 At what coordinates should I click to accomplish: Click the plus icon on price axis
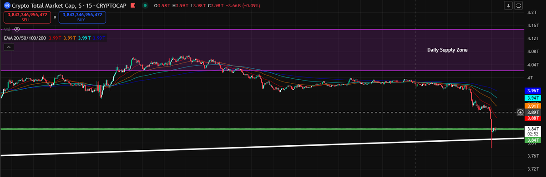tap(521, 112)
